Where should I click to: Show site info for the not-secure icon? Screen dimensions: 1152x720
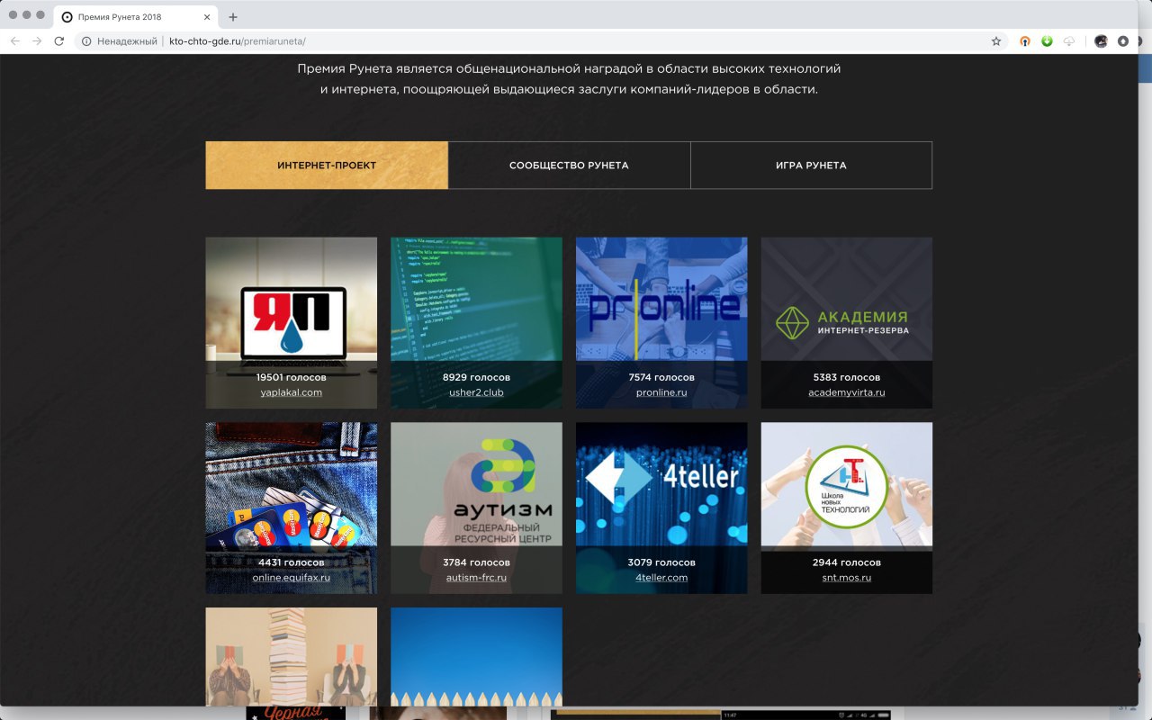click(x=86, y=41)
